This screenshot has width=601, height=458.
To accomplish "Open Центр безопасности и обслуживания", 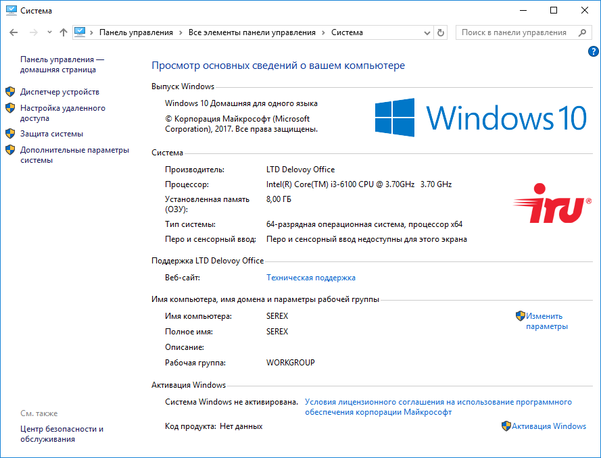I will (62, 434).
